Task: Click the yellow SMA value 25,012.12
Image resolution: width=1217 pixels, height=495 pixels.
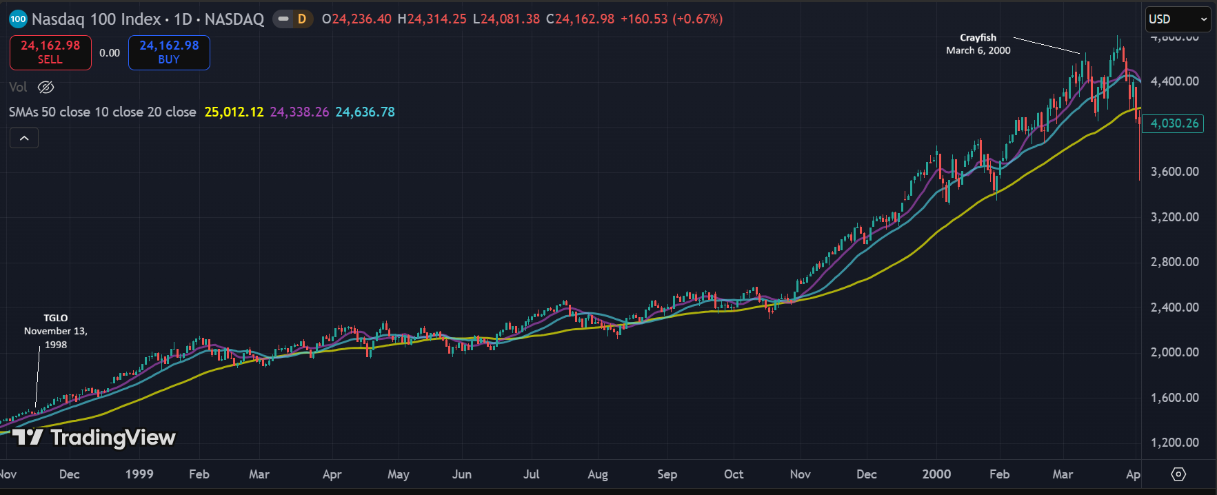Action: point(234,112)
